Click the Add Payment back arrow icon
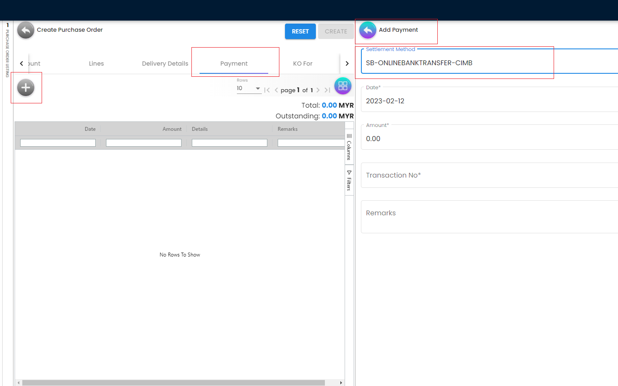This screenshot has width=618, height=386. click(368, 30)
